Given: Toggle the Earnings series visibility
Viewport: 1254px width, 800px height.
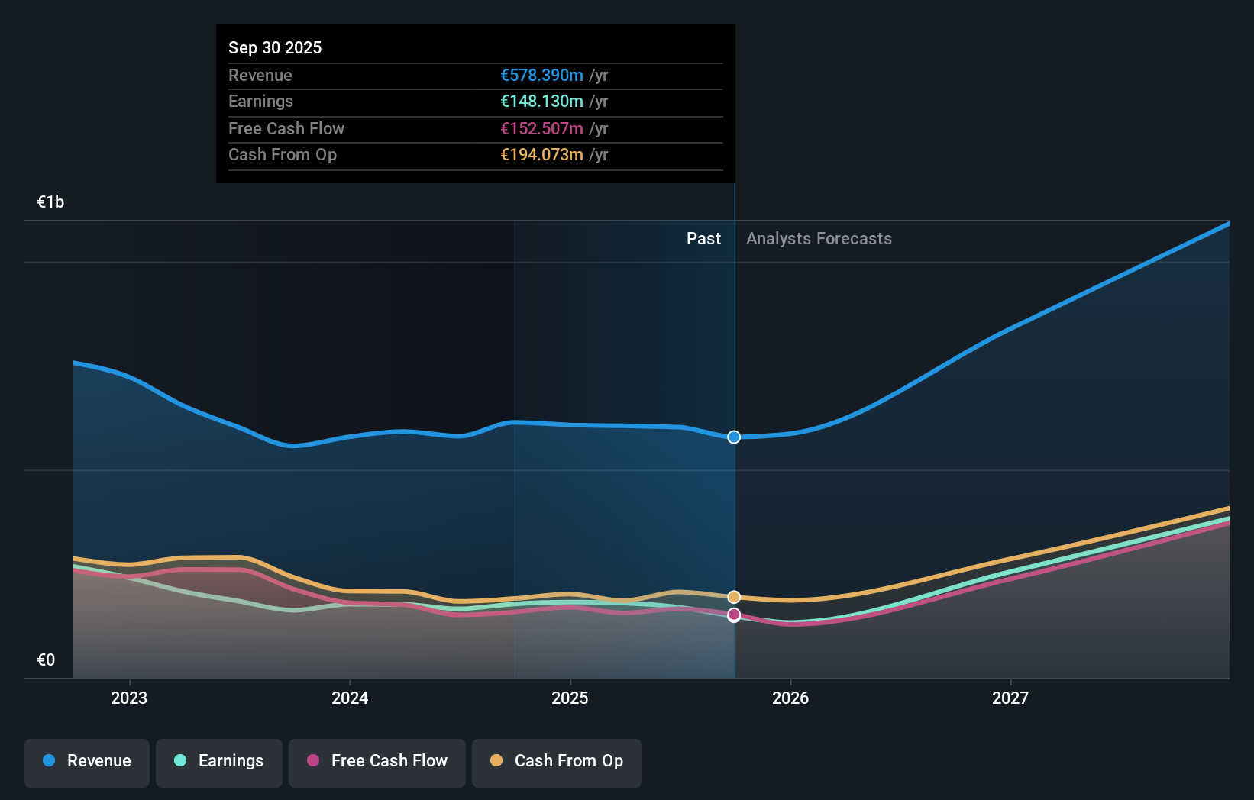Looking at the screenshot, I should point(219,761).
